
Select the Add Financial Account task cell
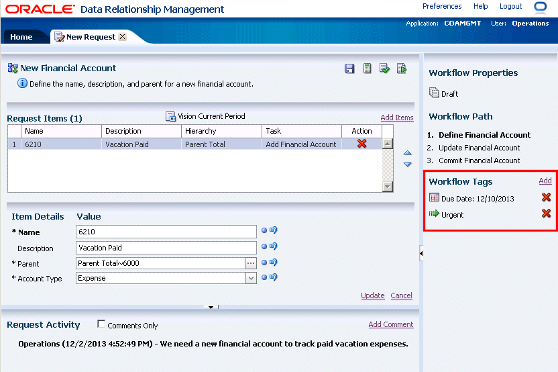coord(302,144)
